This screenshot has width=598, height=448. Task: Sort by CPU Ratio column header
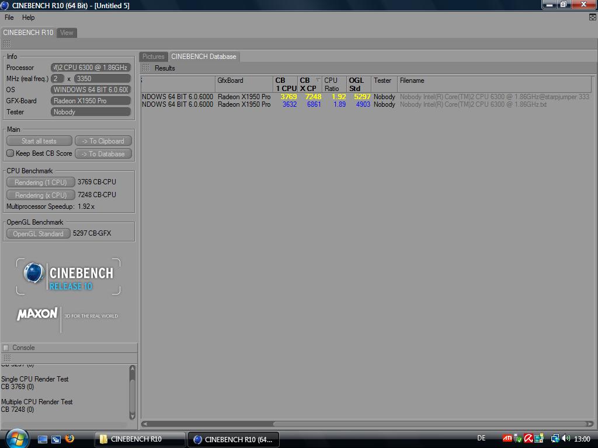pos(334,84)
